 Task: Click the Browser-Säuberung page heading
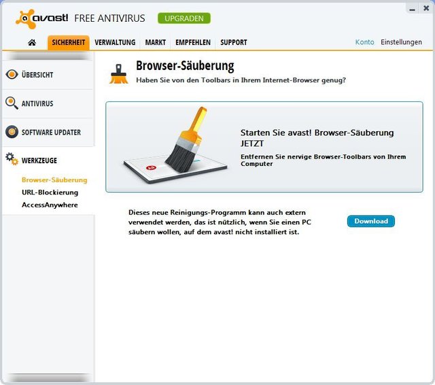[185, 66]
